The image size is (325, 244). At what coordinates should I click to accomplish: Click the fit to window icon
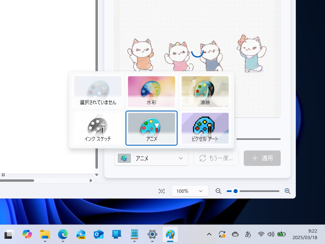pos(162,191)
